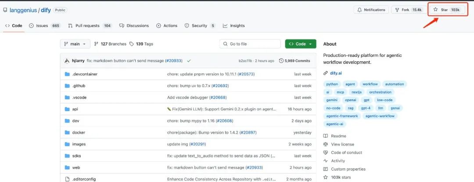Open the dify repository name link
This screenshot has height=182, width=474.
[46, 10]
